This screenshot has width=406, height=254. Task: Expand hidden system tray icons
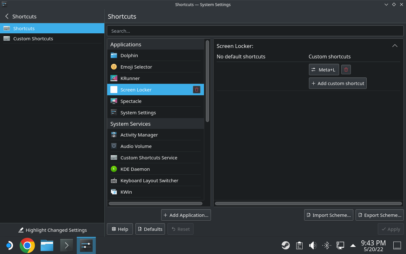pos(353,245)
